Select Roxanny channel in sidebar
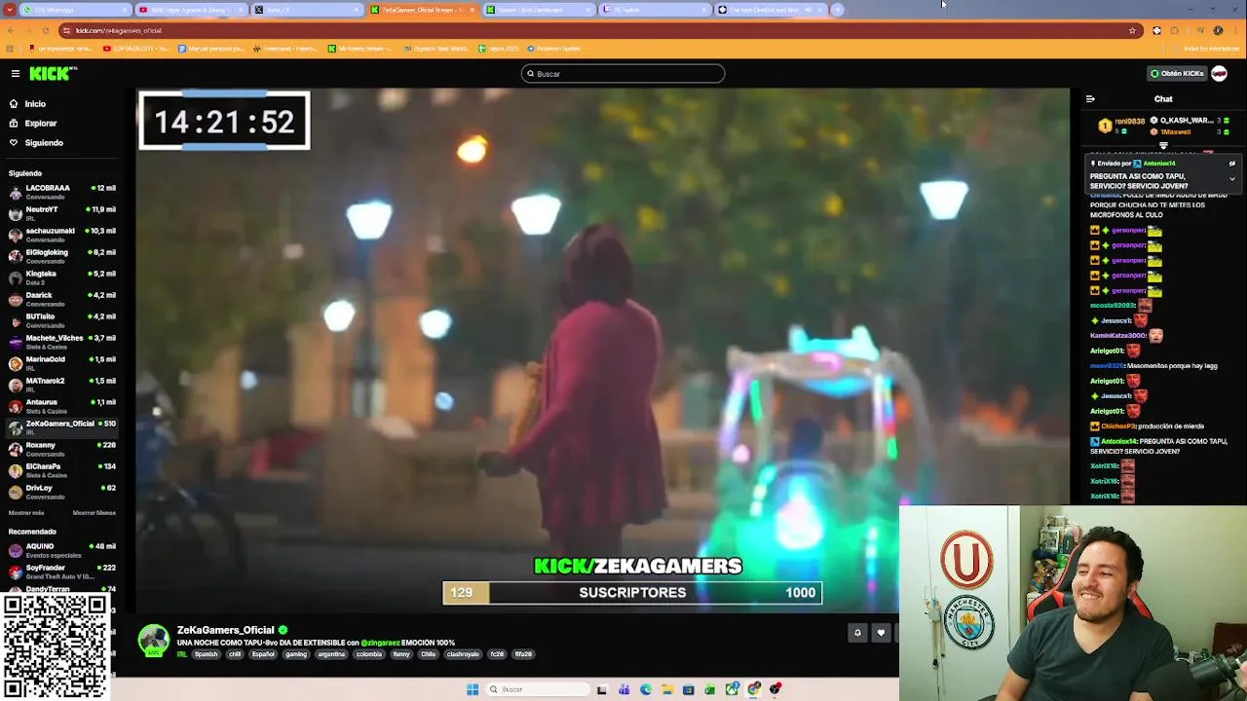 62,449
